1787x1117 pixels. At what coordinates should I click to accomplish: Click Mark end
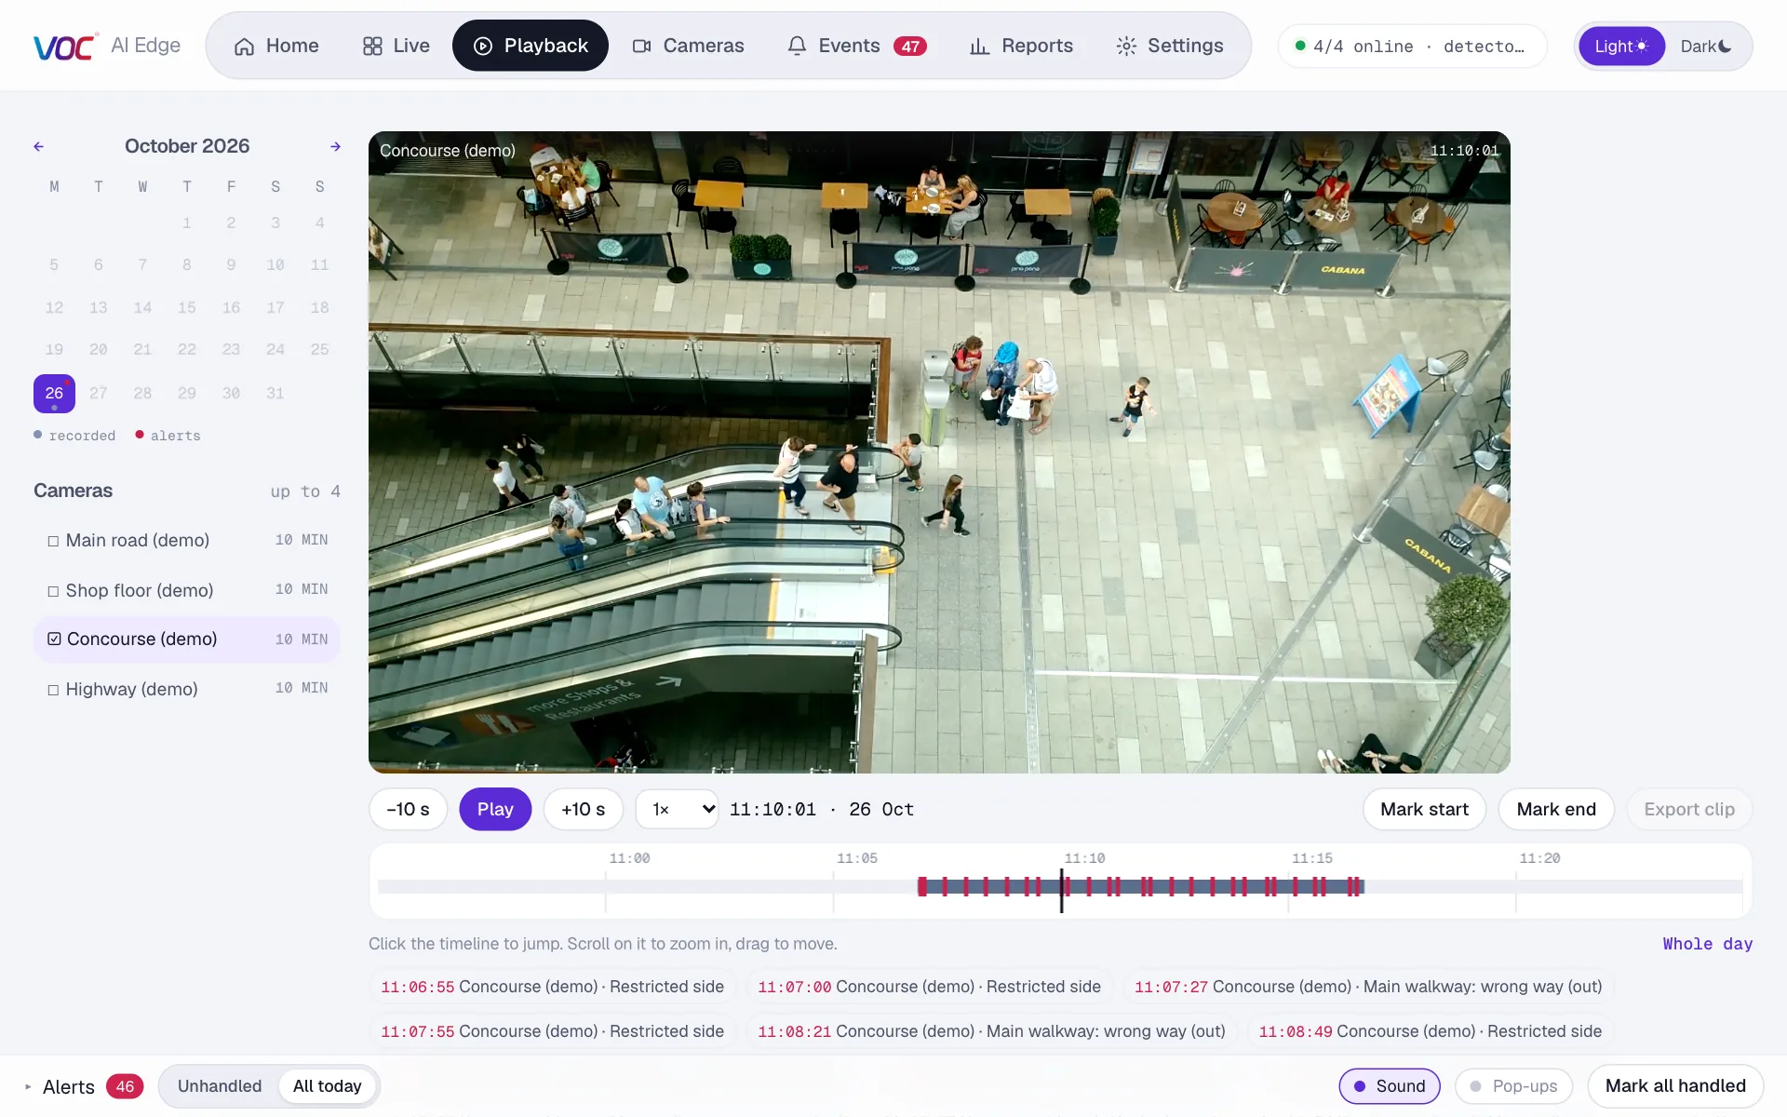1556,809
